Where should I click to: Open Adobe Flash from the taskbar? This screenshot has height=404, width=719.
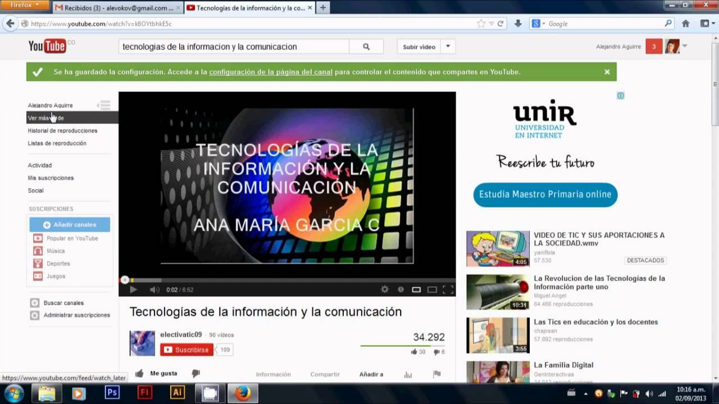[x=144, y=392]
